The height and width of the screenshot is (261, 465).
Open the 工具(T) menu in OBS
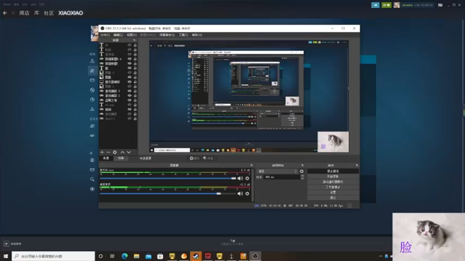183,35
